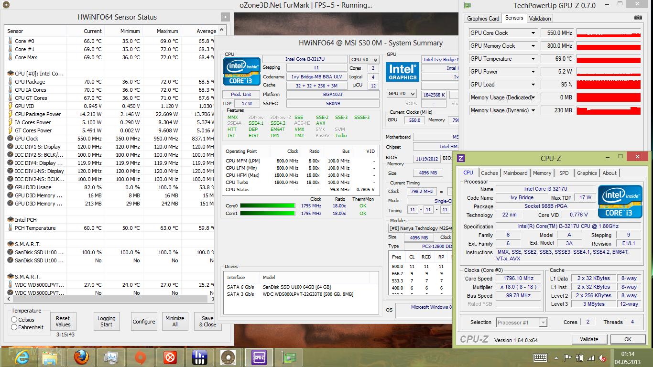The height and width of the screenshot is (367, 653).
Task: Click the CPU-Z Validate button
Action: (589, 339)
